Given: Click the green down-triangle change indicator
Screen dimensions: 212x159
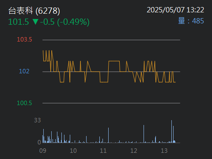Looking at the screenshot, I should tap(35, 22).
